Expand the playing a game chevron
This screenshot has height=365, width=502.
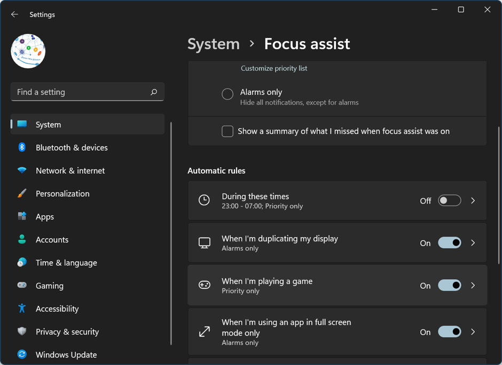point(473,286)
